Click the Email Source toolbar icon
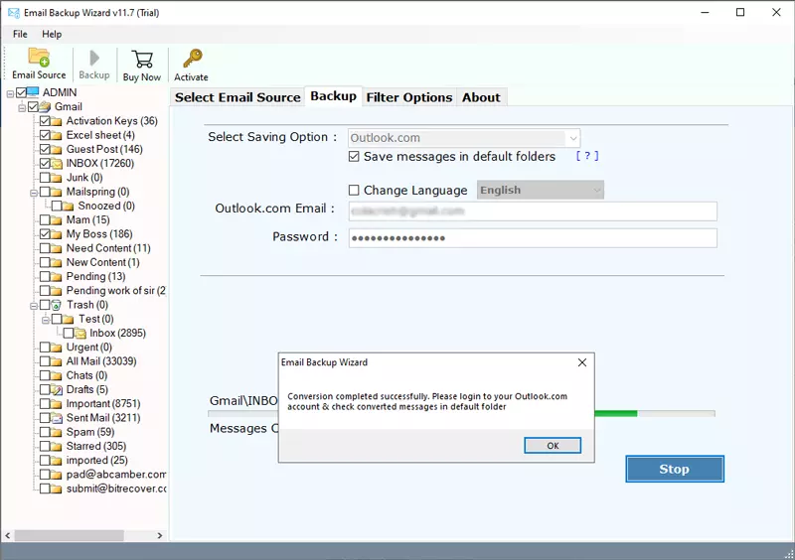The height and width of the screenshot is (560, 795). (x=39, y=58)
